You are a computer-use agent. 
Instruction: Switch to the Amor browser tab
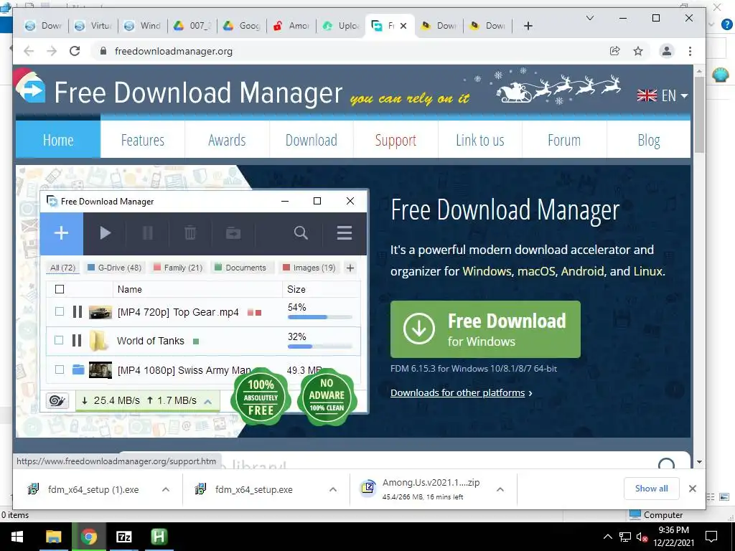coord(291,26)
